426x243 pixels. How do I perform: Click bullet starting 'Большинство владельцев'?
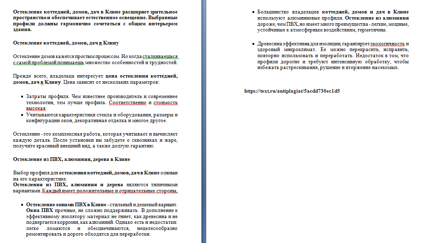[x=333, y=21]
